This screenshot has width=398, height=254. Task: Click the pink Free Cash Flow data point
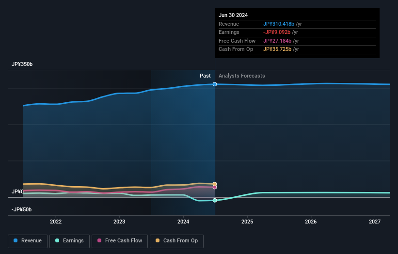pos(215,187)
